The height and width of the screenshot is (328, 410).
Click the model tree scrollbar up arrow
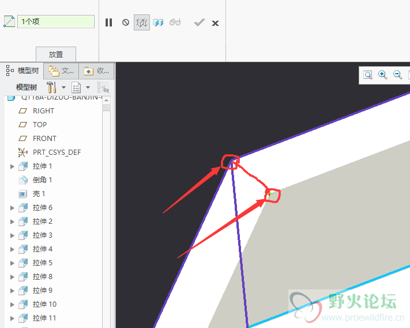106,101
